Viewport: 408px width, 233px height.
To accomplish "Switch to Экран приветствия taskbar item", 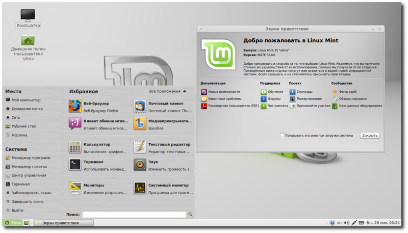I will pos(64,223).
